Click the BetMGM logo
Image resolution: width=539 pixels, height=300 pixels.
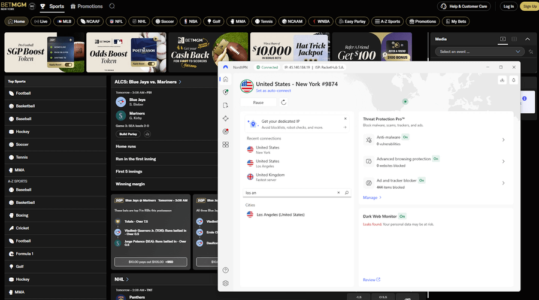[x=13, y=6]
